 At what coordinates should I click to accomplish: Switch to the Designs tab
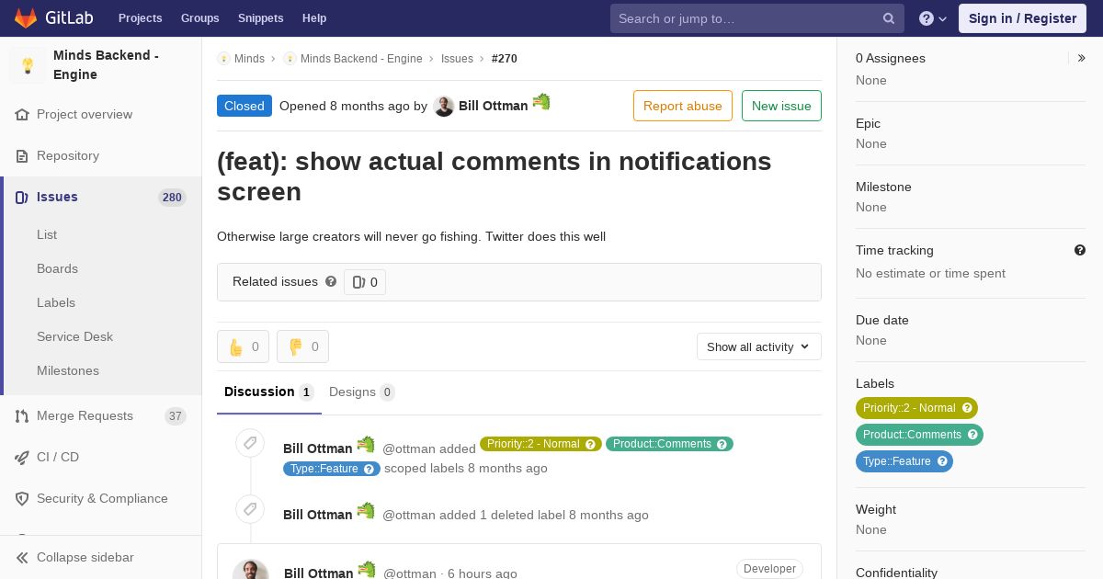click(x=362, y=392)
